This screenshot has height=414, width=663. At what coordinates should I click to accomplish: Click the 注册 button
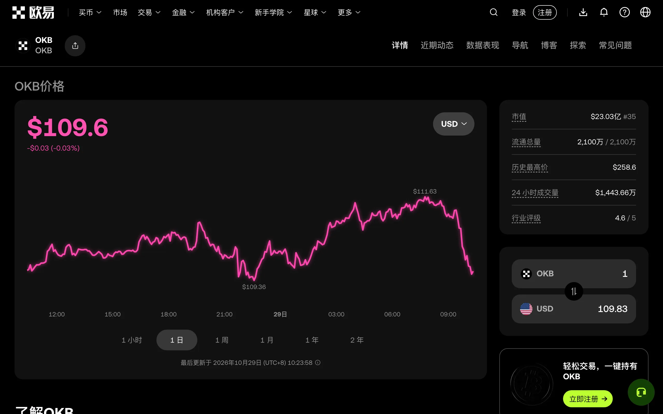pos(545,13)
